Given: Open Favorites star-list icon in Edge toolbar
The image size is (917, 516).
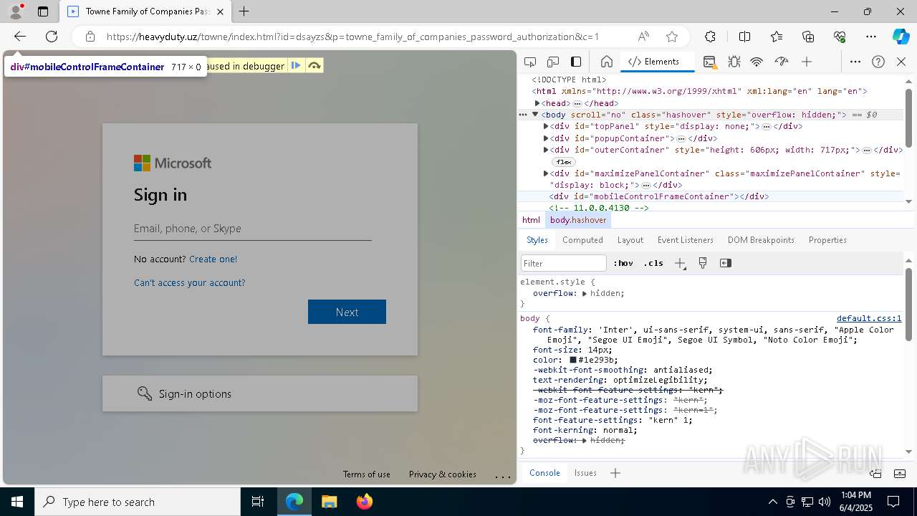Looking at the screenshot, I should pyautogui.click(x=777, y=37).
